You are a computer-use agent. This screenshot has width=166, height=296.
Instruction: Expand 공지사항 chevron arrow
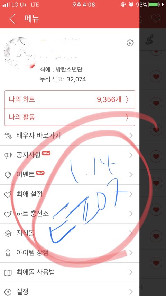[x=131, y=155]
